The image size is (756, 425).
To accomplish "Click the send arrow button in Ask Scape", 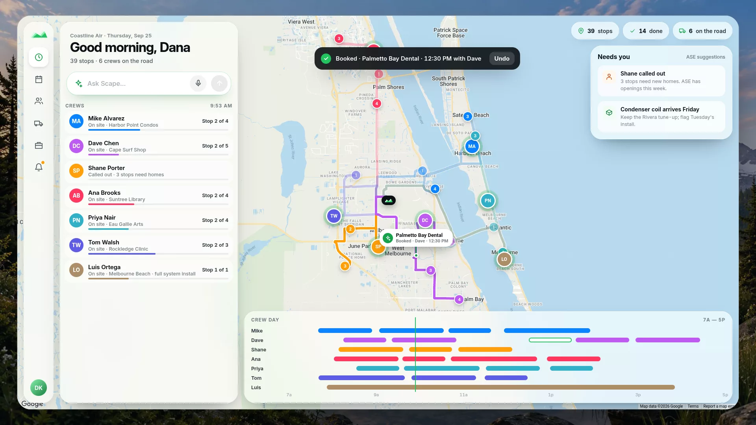I will 219,83.
